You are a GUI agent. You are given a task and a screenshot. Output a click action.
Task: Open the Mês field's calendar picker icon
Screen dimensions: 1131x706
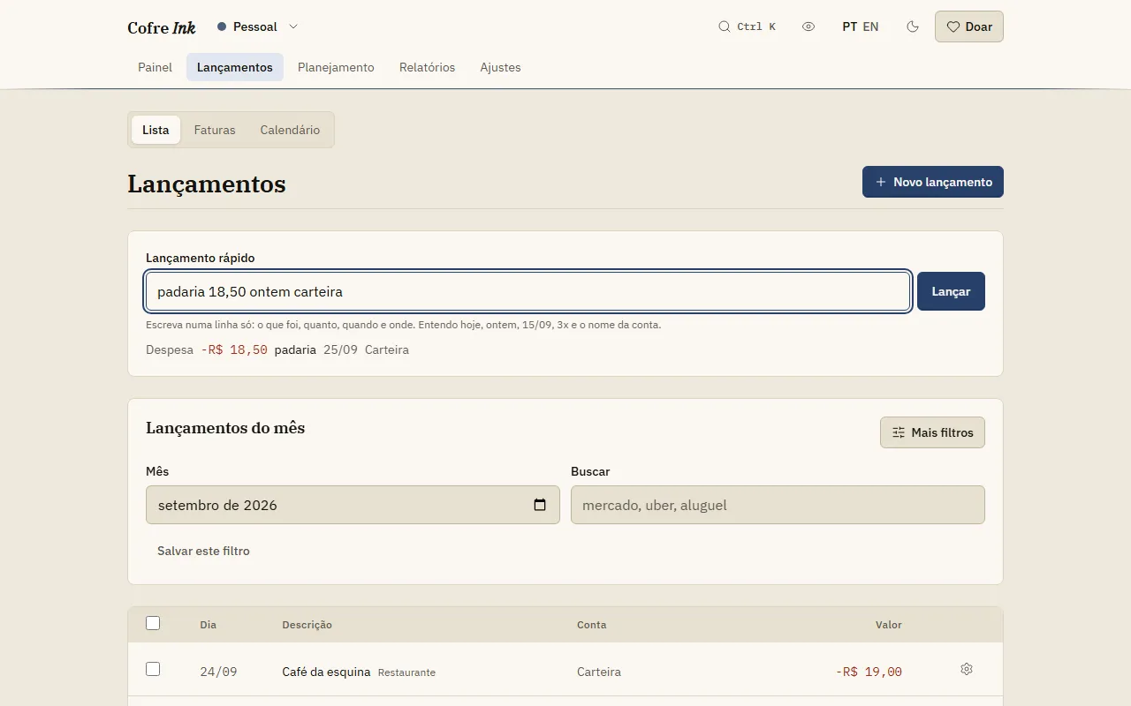540,505
